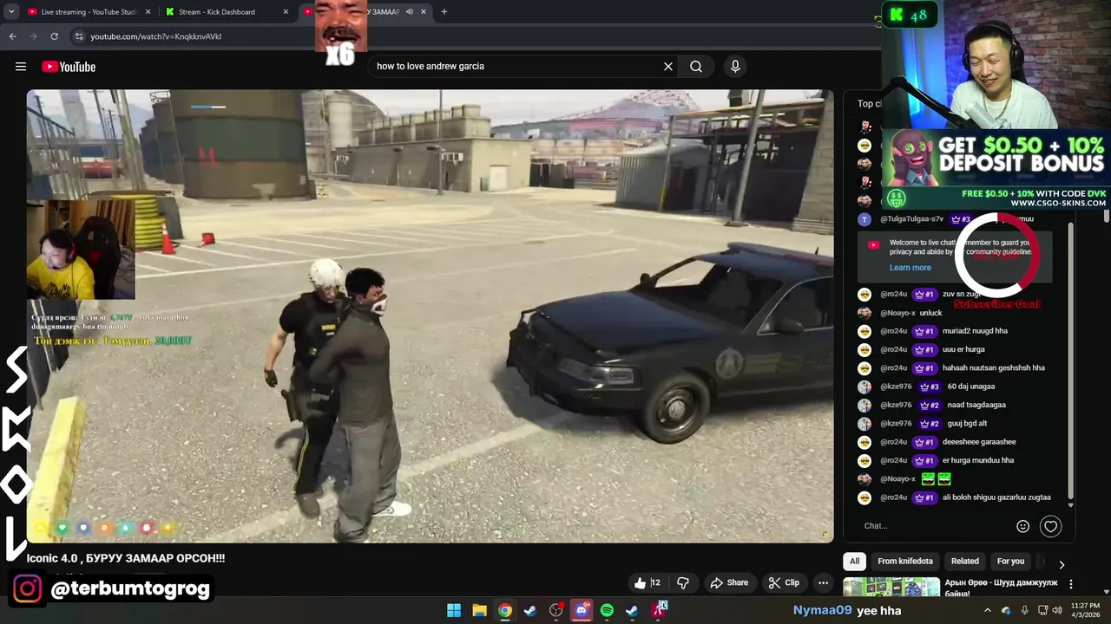Reload the current page
Screen dimensions: 1111x624
(54, 36)
